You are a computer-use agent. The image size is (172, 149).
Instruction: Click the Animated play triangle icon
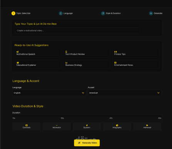[147, 125]
